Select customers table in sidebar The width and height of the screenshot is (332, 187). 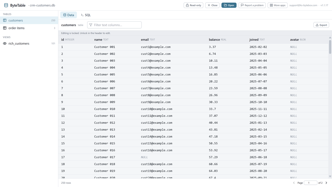point(29,20)
